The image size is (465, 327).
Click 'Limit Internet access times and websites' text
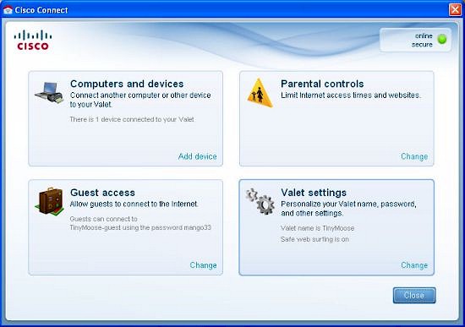(351, 95)
